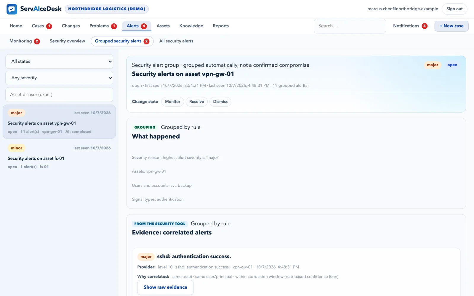The height and width of the screenshot is (296, 474).
Task: Click the Asset or user filter field
Action: (59, 94)
